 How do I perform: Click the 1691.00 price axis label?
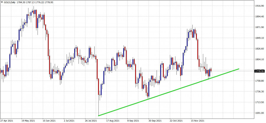click(260, 113)
